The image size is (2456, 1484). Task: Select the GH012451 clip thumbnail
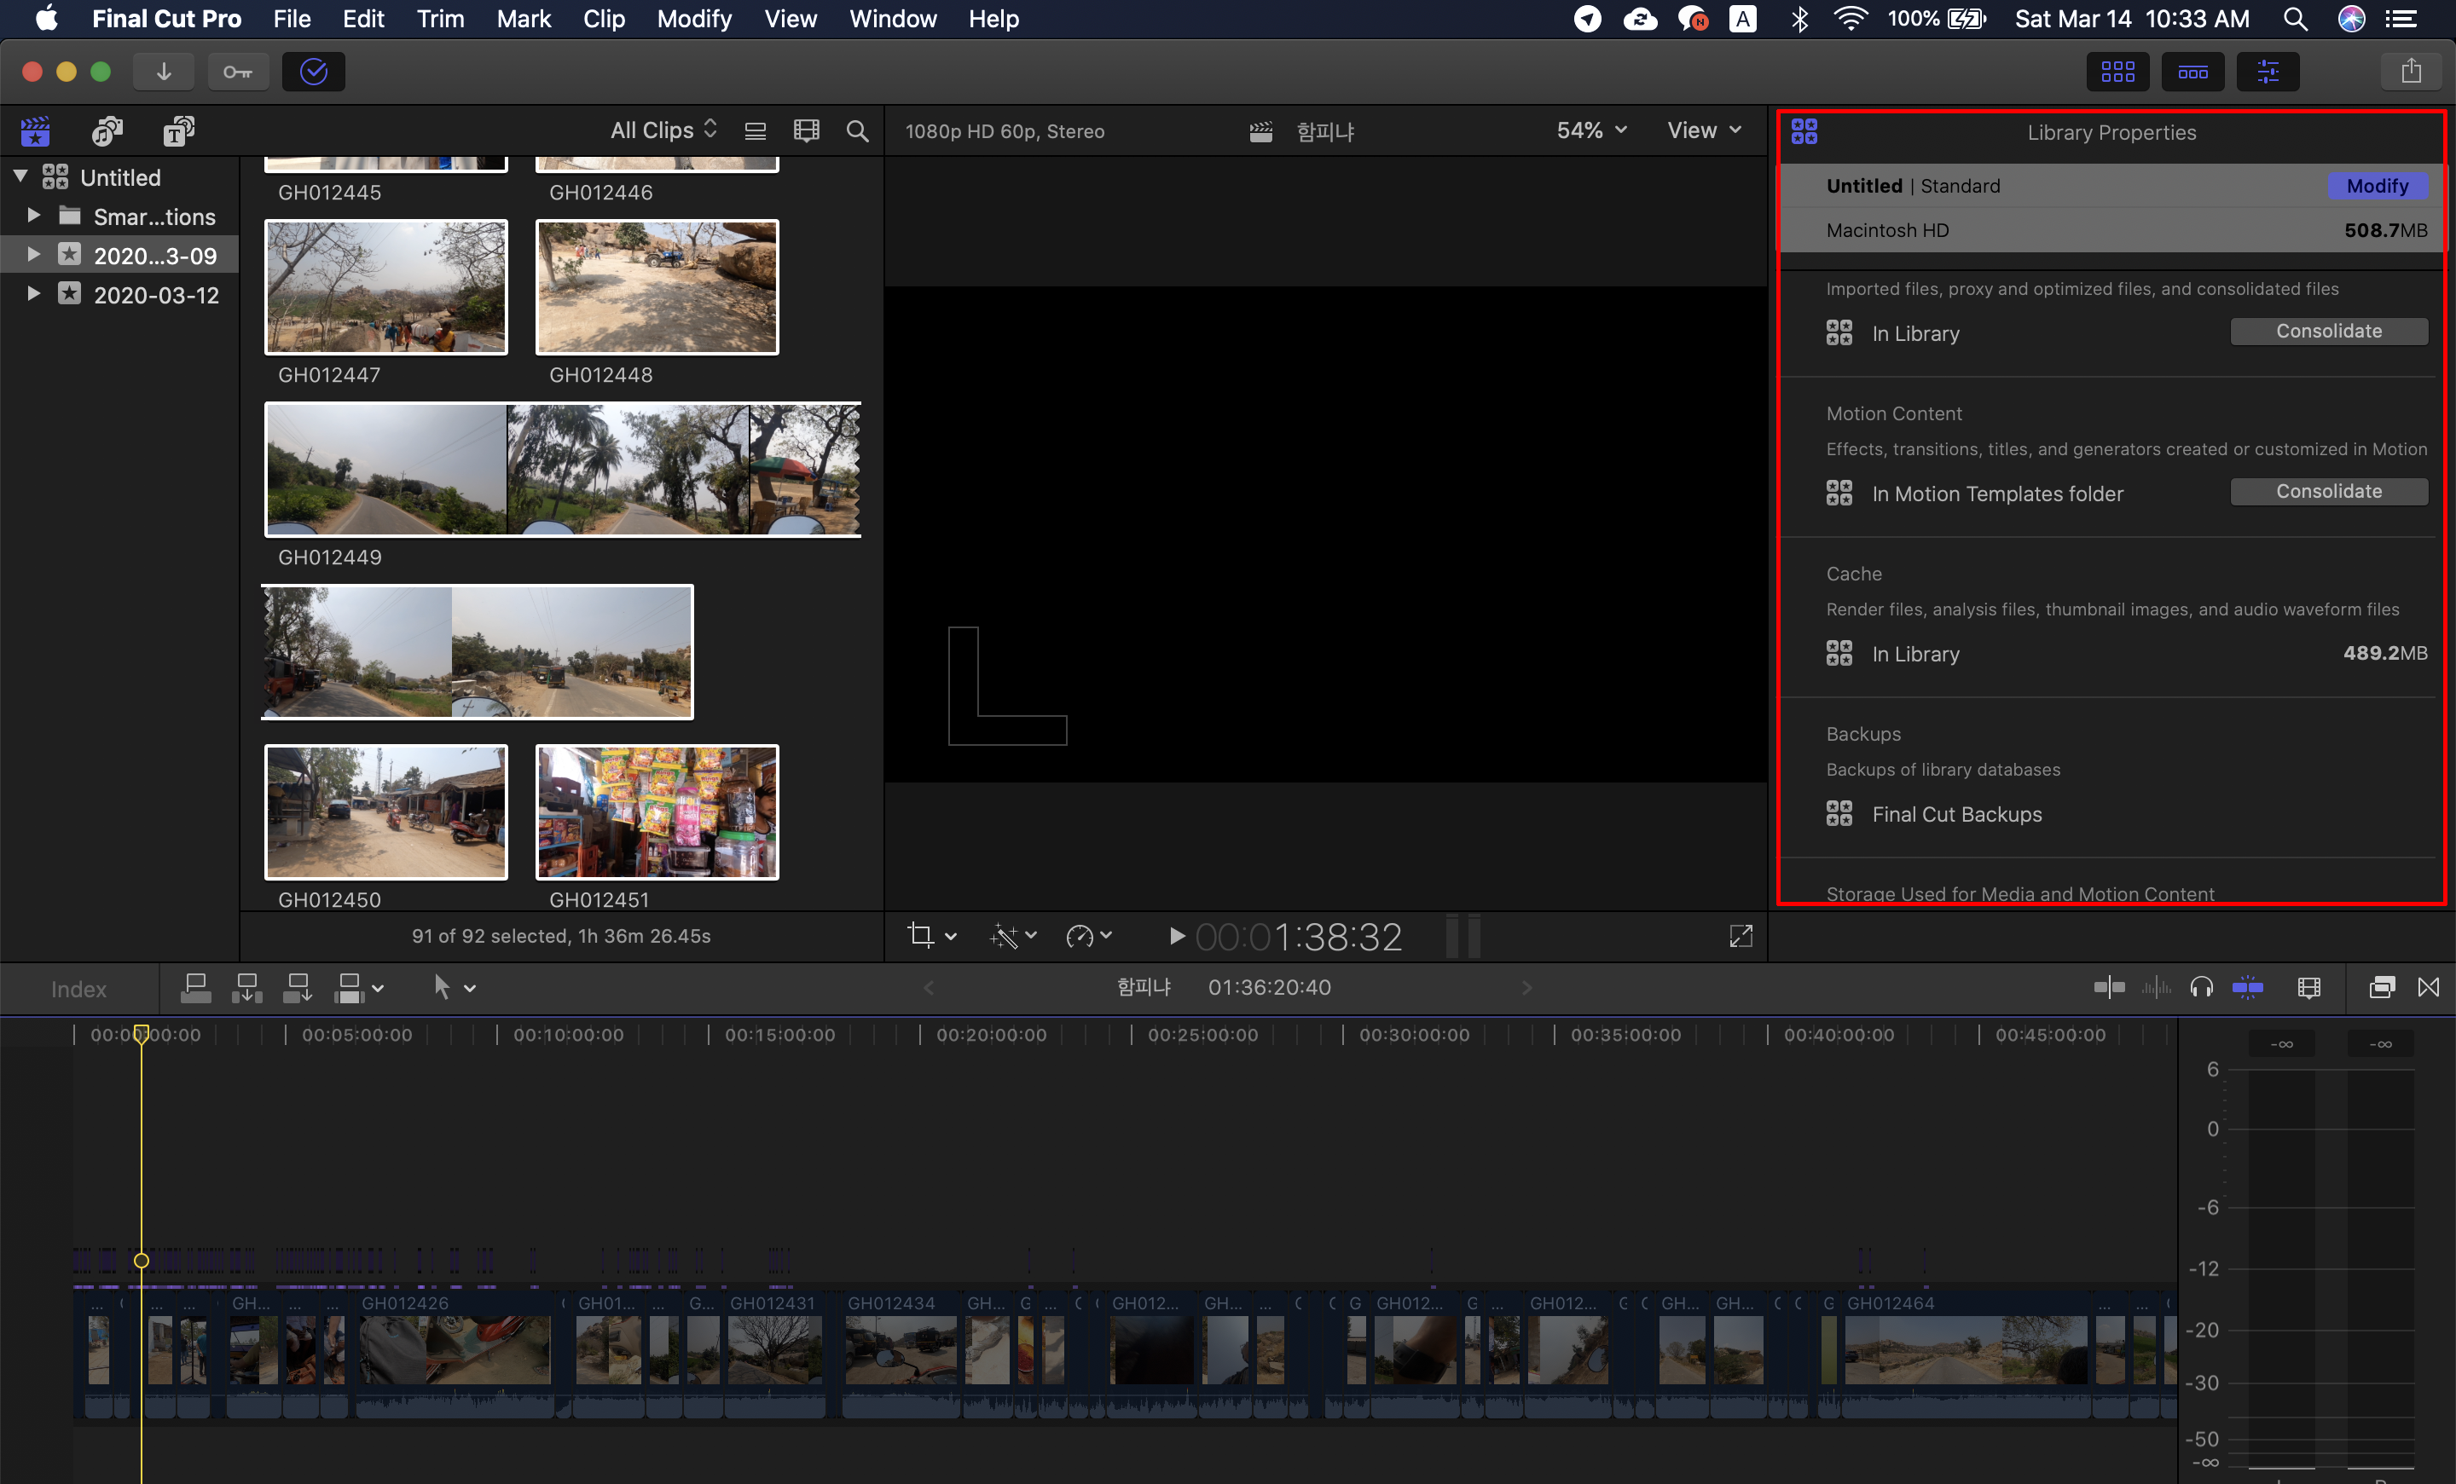click(x=657, y=811)
